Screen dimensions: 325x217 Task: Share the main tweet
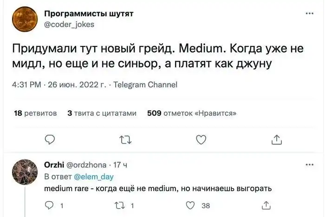click(276, 139)
